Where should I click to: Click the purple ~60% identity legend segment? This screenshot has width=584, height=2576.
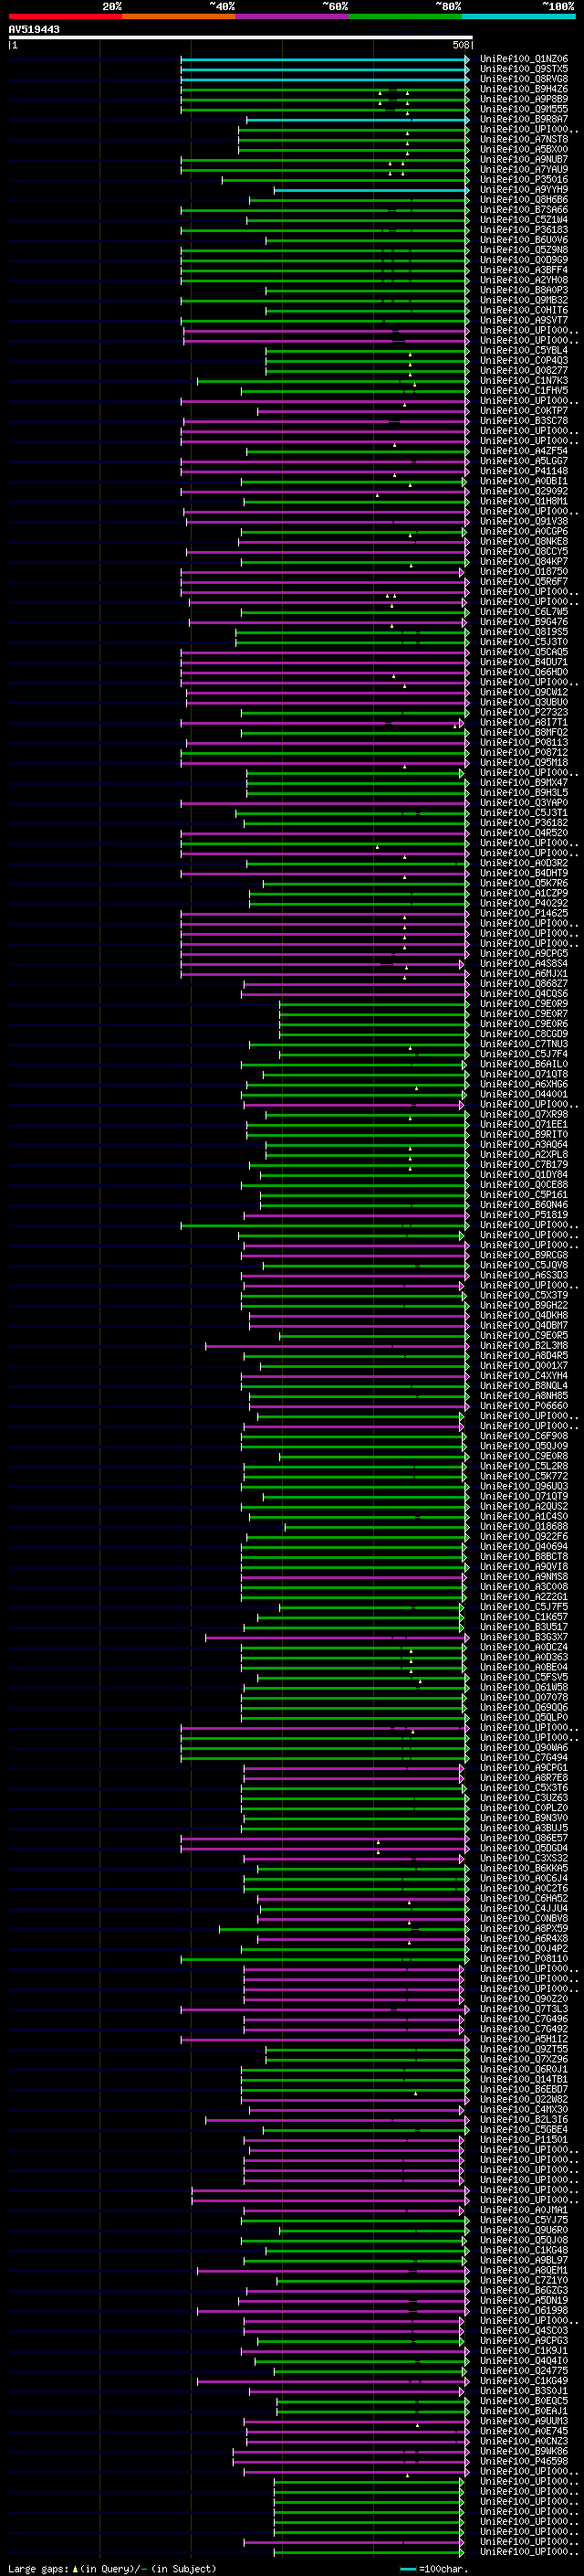coord(293,16)
